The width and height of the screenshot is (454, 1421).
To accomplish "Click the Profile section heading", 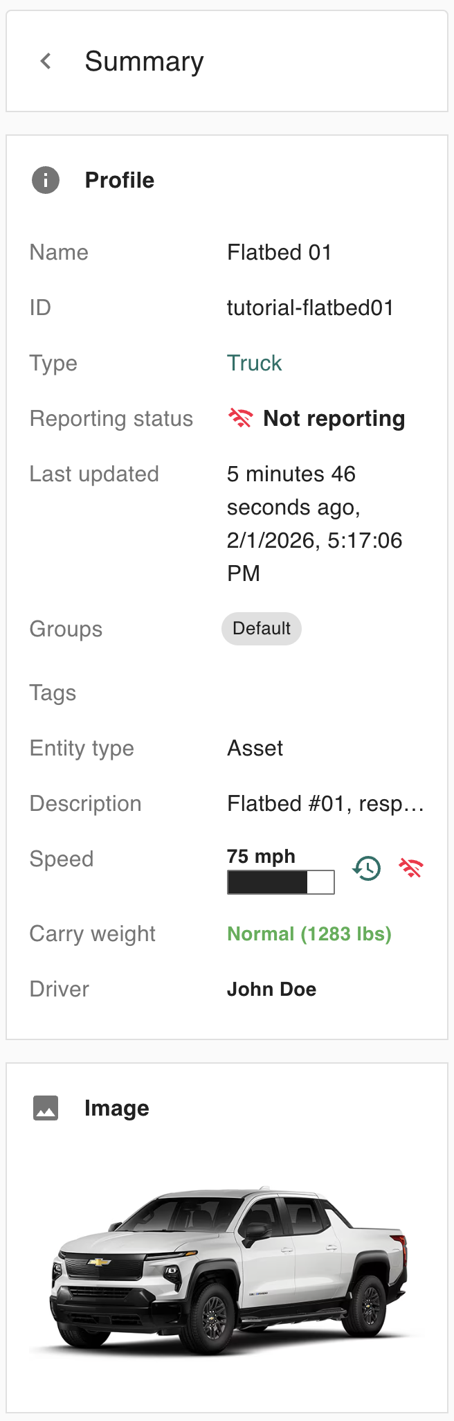I will click(x=119, y=180).
